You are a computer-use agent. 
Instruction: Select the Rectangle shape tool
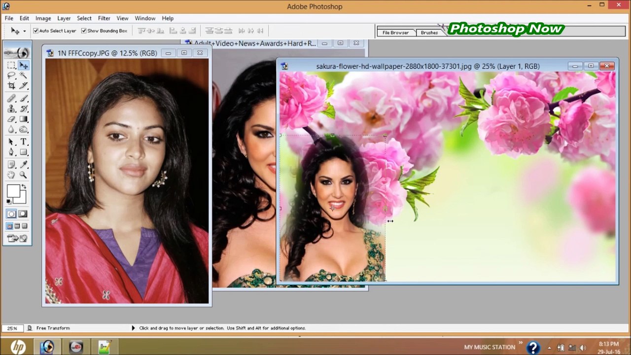pos(23,152)
